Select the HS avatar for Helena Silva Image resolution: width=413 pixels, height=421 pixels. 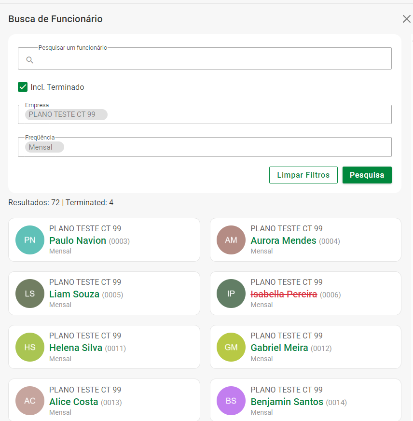tap(30, 347)
